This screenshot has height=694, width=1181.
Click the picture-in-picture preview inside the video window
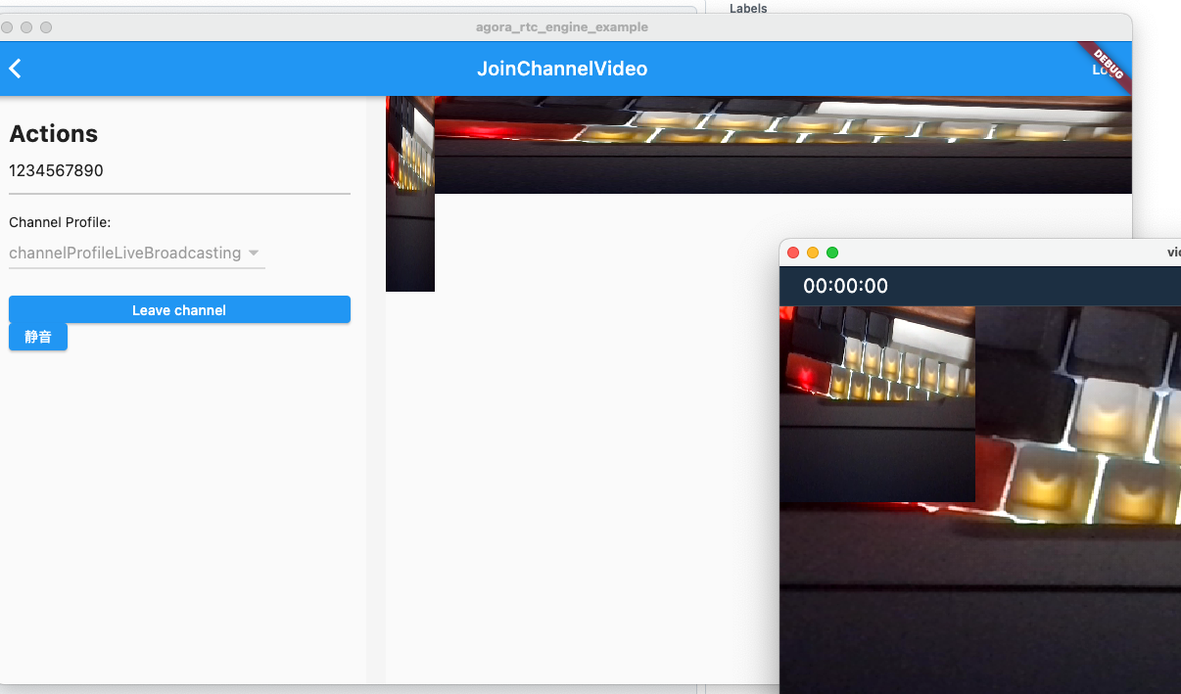(876, 404)
